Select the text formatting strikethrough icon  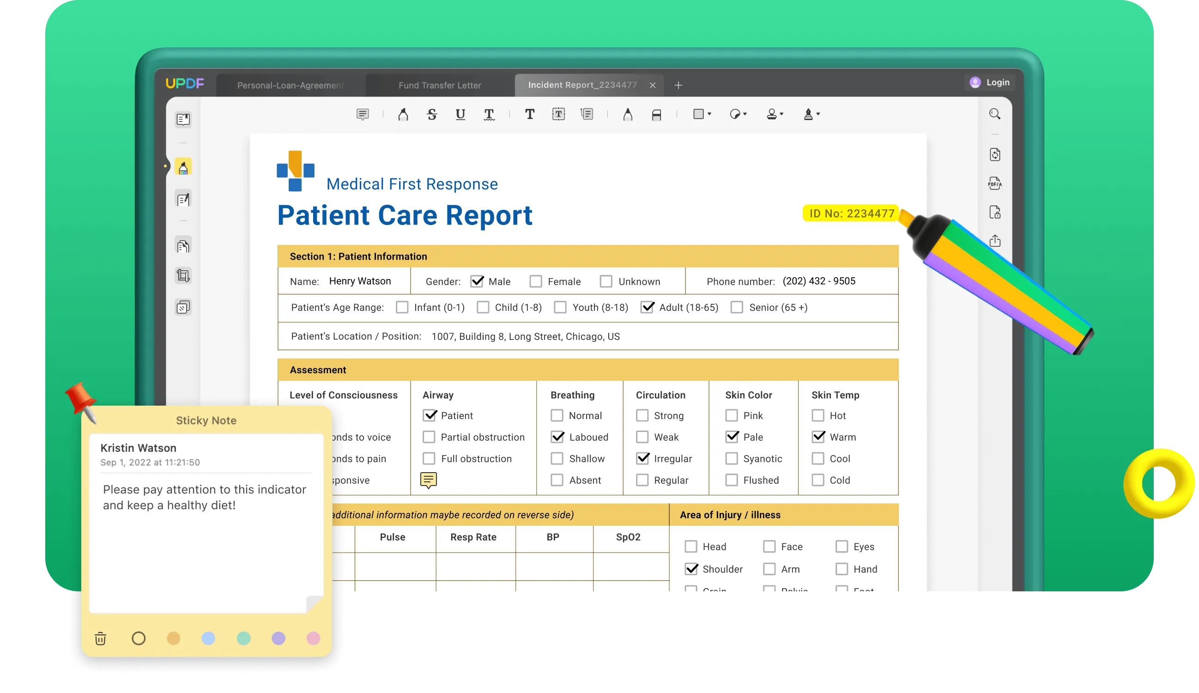pos(431,115)
